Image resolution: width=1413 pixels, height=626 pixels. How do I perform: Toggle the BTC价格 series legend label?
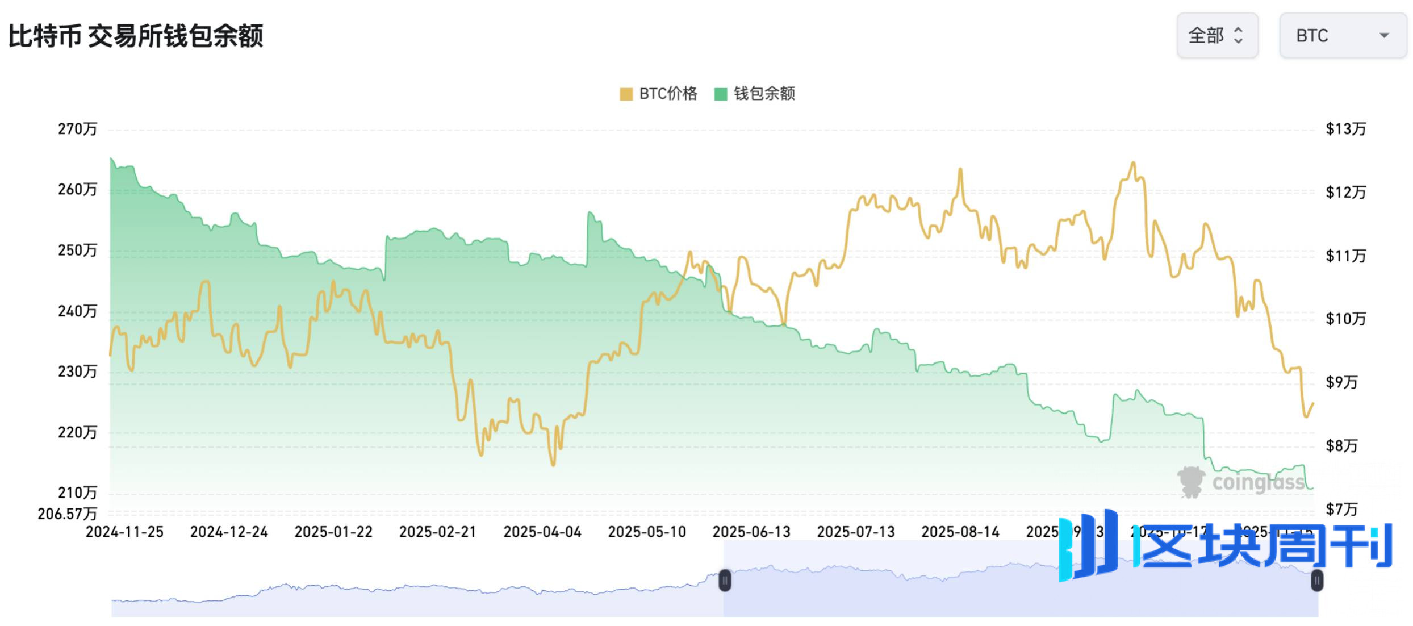(668, 94)
